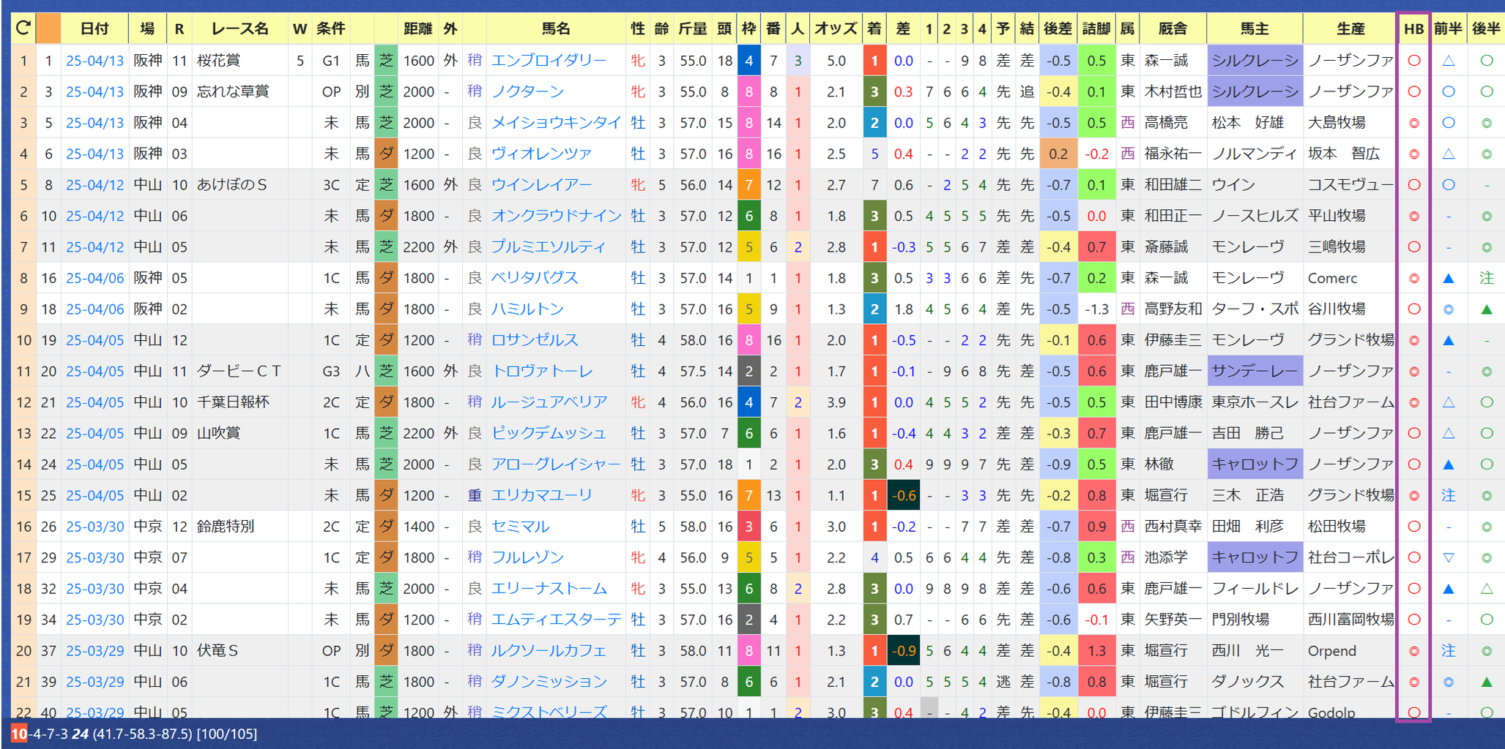
Task: Open the date link in the 伏竜S row
Action: pyautogui.click(x=95, y=651)
